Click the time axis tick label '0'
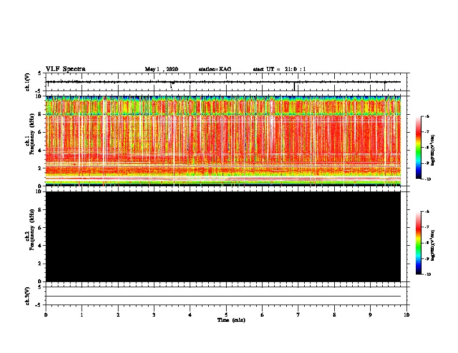Image resolution: width=458 pixels, height=353 pixels. 46,315
